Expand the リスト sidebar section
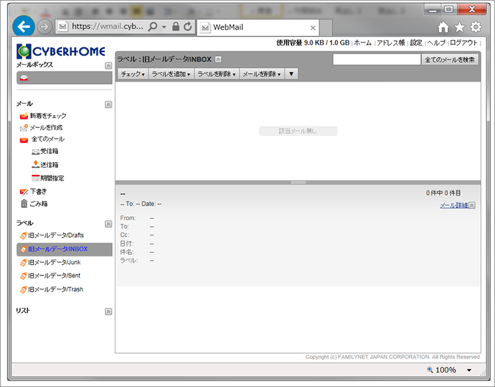The image size is (495, 387). tap(108, 312)
